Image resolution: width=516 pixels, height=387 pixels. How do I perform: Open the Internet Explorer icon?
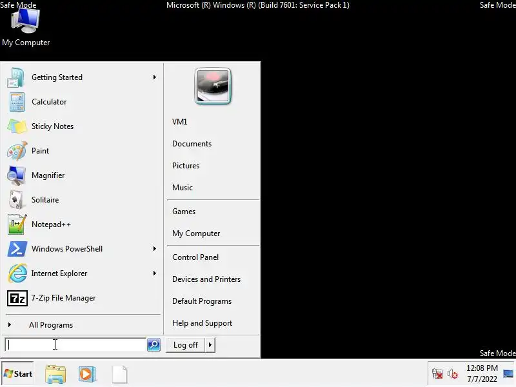coord(17,273)
